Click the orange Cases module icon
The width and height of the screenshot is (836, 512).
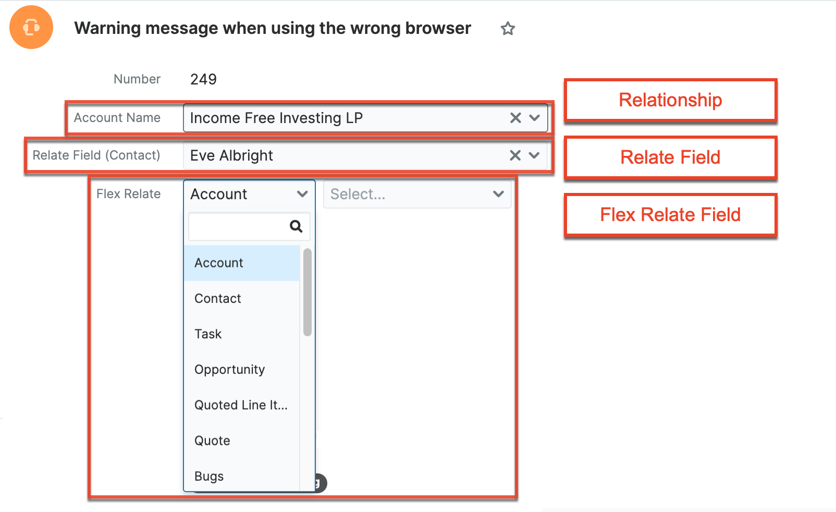pyautogui.click(x=31, y=27)
